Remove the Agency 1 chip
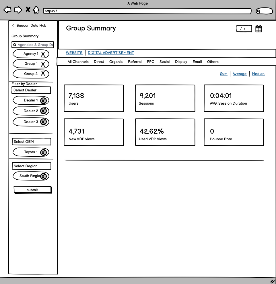276x284 pixels. (43, 54)
